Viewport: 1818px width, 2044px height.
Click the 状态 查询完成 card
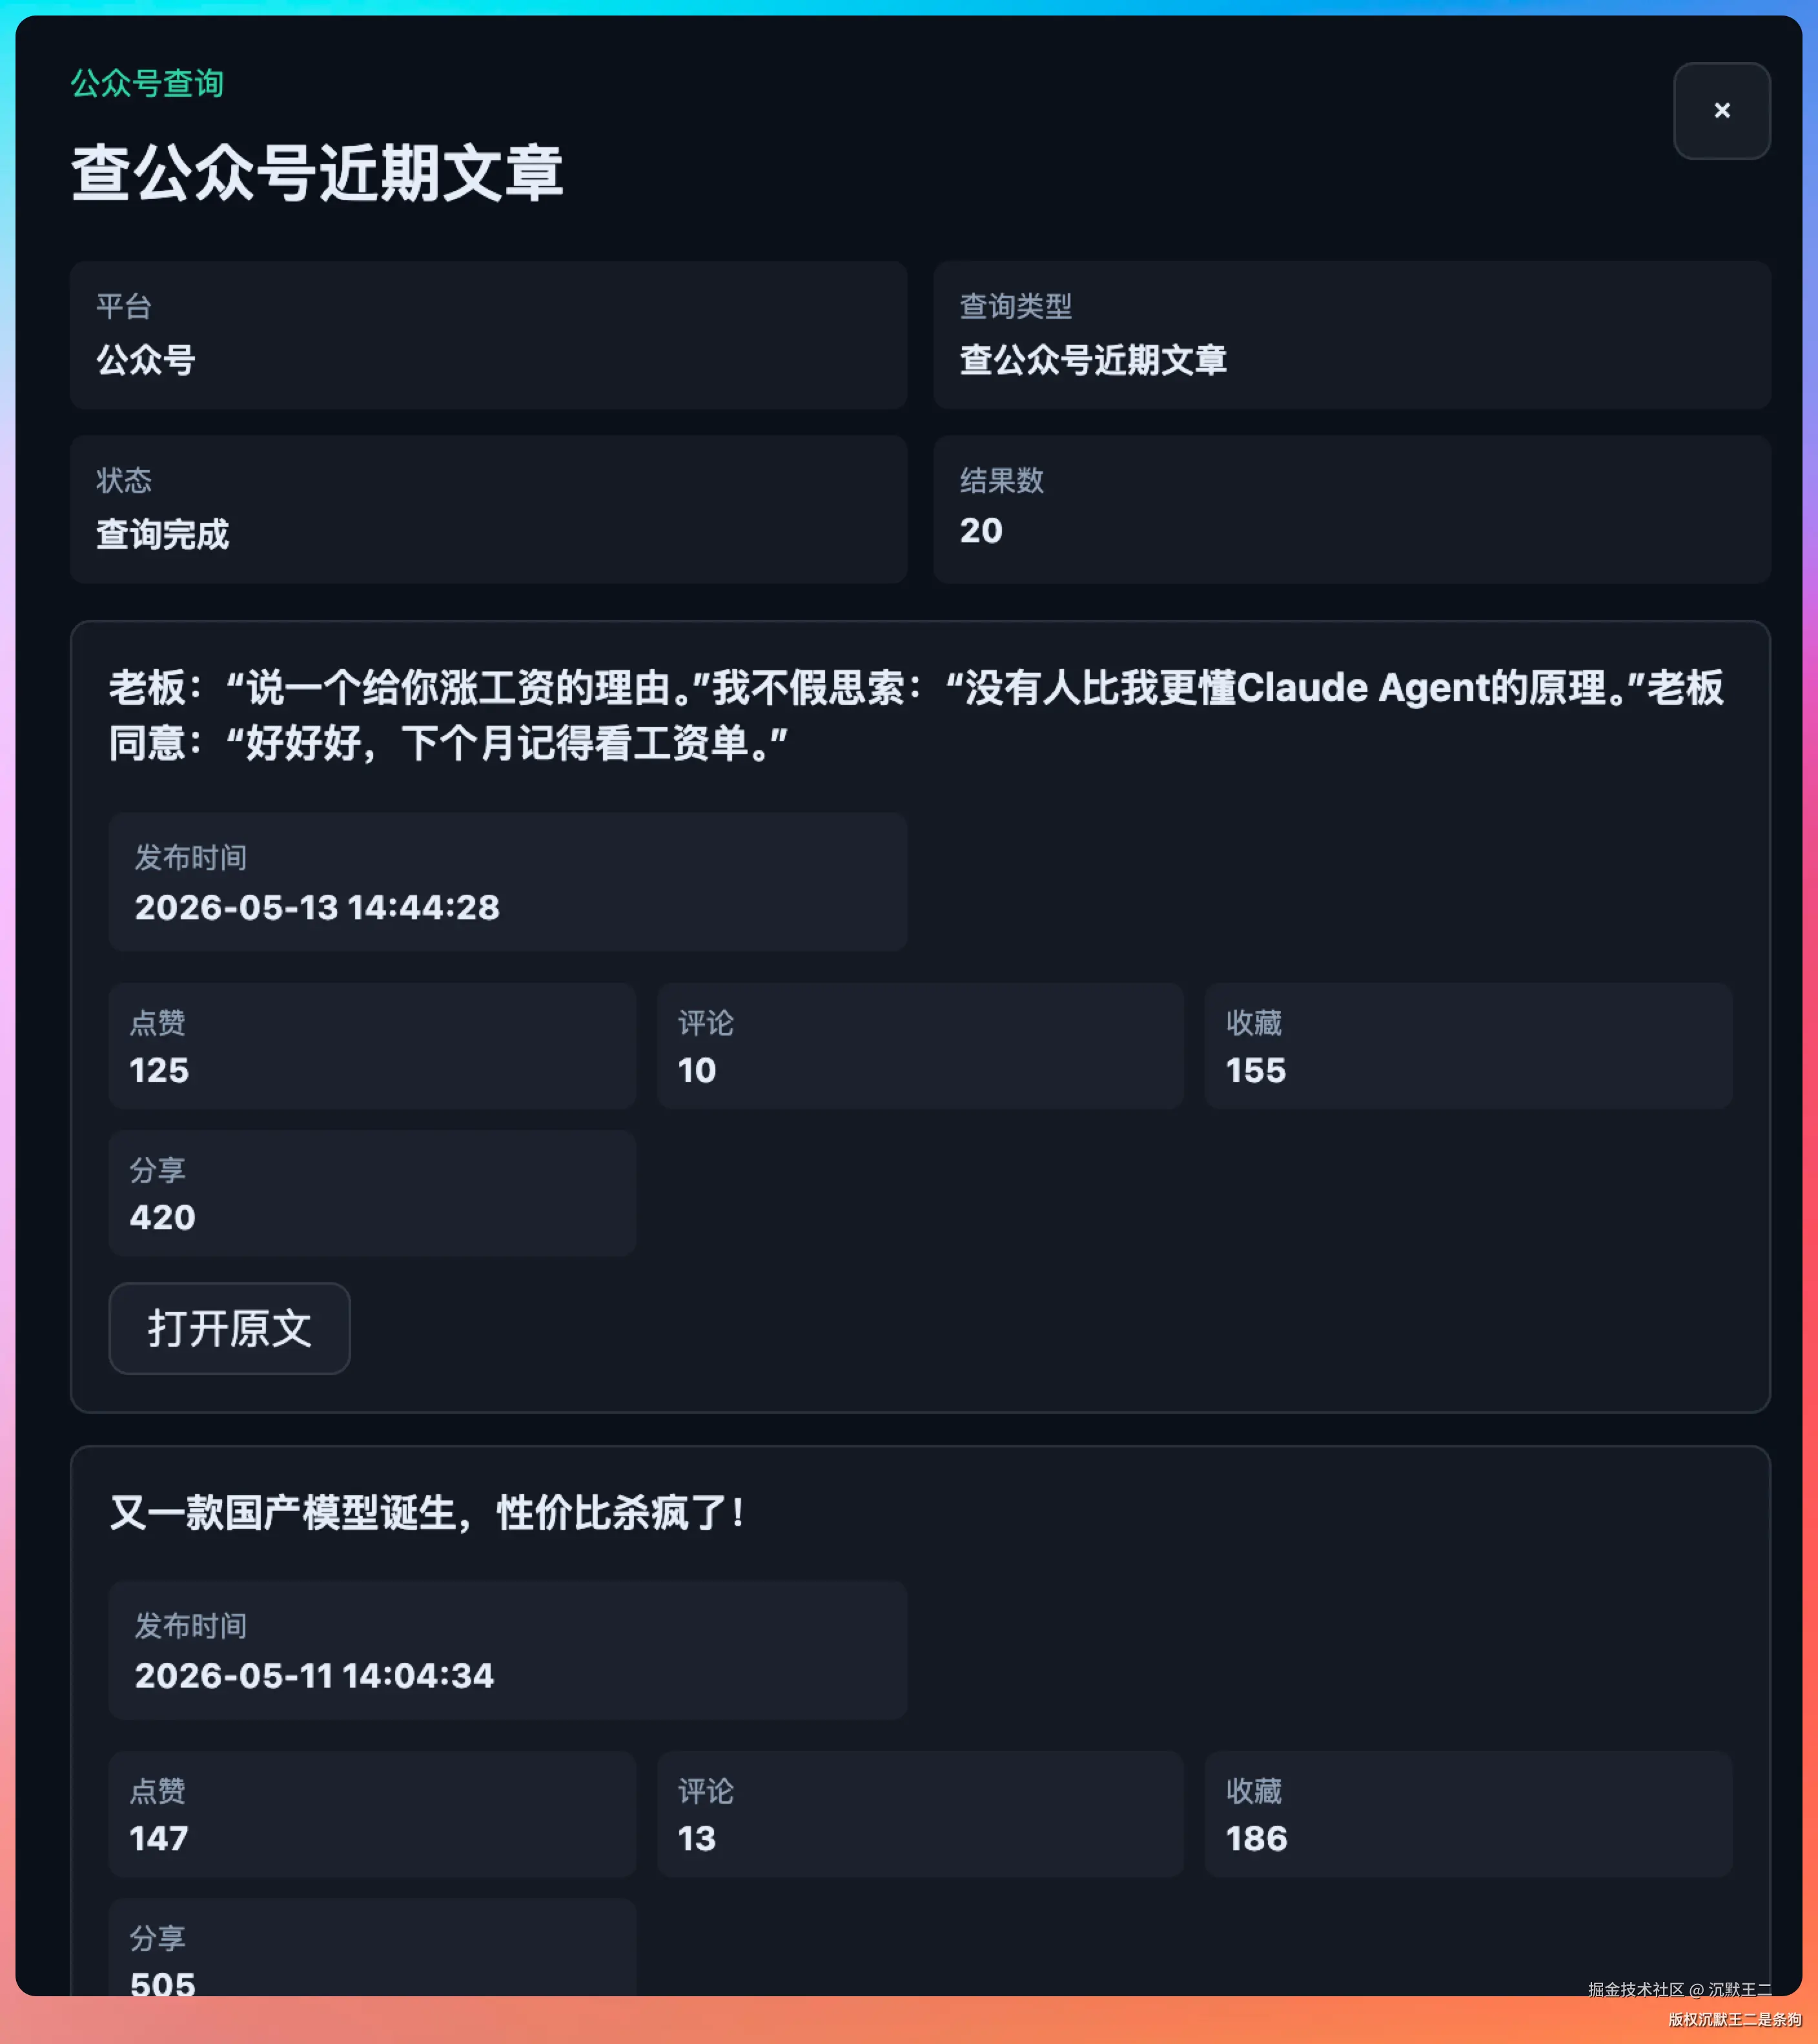(488, 509)
